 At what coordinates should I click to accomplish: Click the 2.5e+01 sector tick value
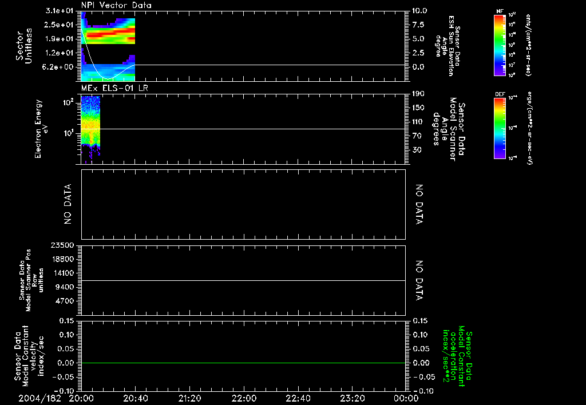pyautogui.click(x=59, y=25)
